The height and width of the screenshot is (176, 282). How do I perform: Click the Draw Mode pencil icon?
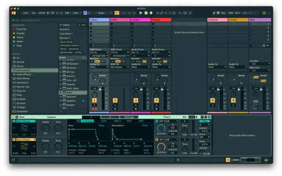tap(214, 13)
